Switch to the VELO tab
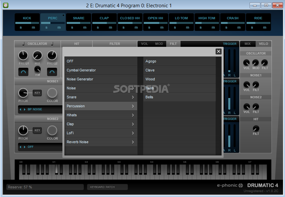 tap(263, 44)
